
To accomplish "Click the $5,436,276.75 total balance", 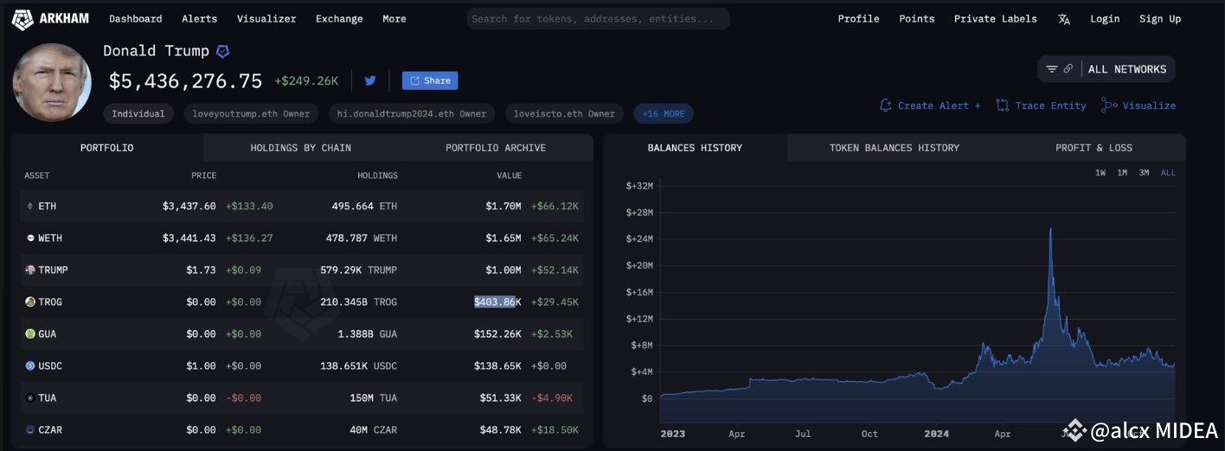I will (185, 81).
